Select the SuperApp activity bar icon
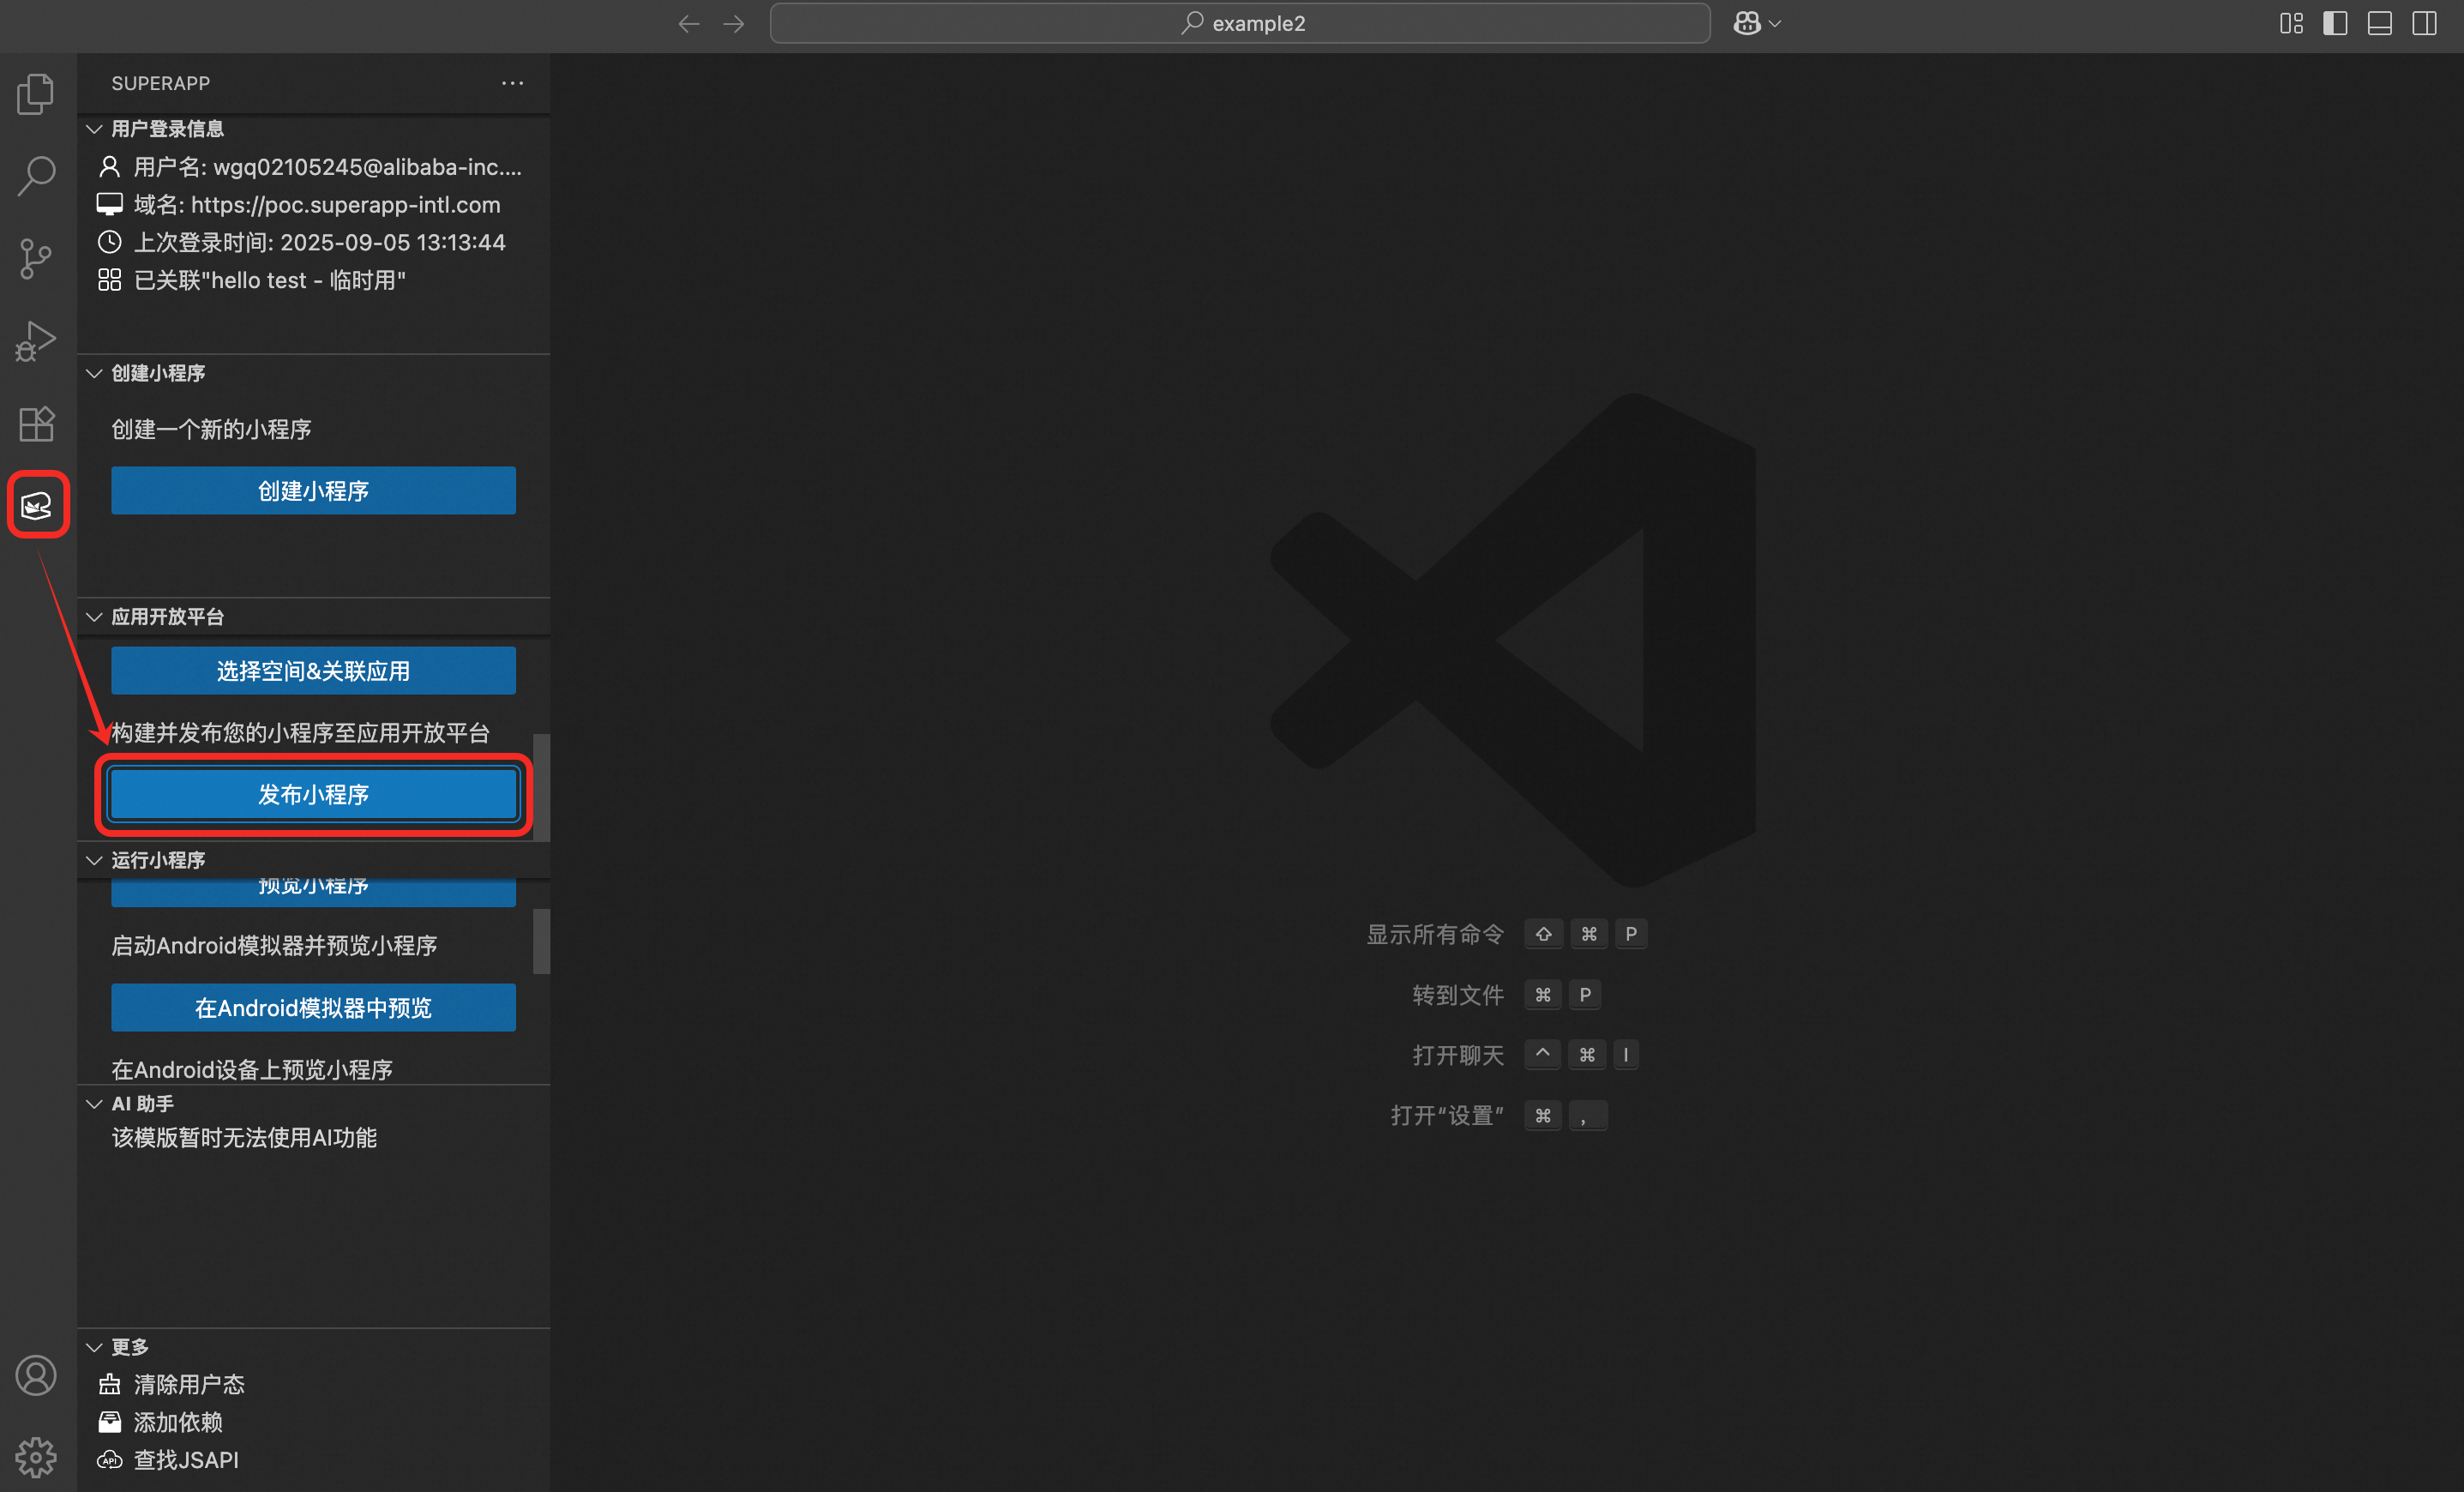This screenshot has height=1492, width=2464. [37, 506]
